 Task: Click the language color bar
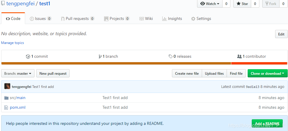click(144, 63)
